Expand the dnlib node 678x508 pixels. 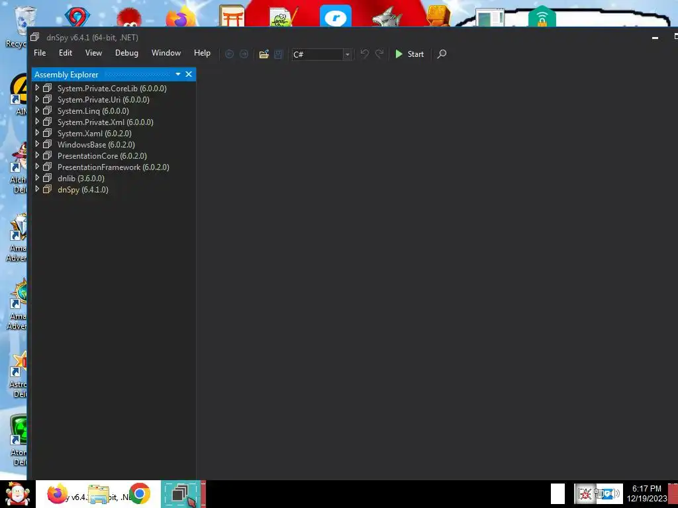[37, 177]
